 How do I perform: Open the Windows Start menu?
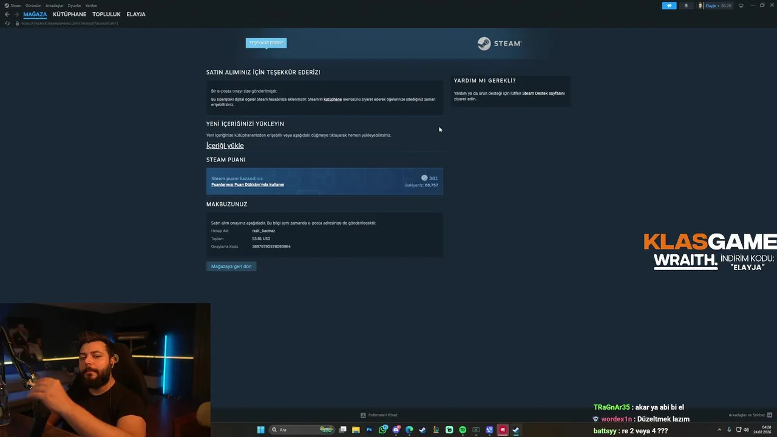click(x=260, y=430)
